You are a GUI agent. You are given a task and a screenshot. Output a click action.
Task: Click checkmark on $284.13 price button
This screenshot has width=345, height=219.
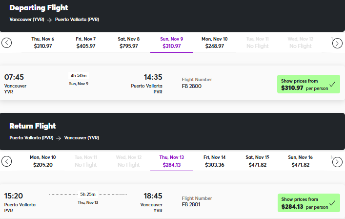coord(332,202)
